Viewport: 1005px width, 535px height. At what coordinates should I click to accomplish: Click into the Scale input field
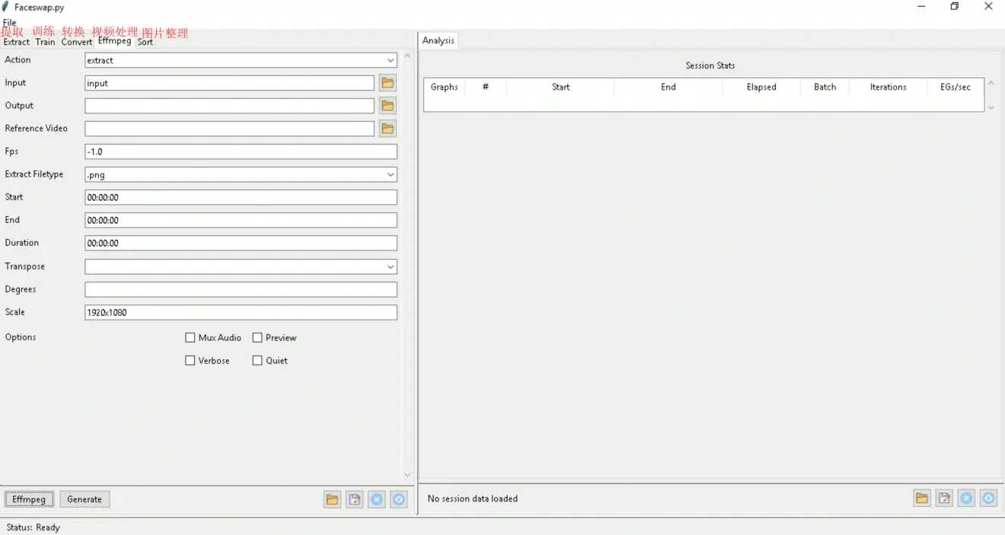pyautogui.click(x=241, y=313)
